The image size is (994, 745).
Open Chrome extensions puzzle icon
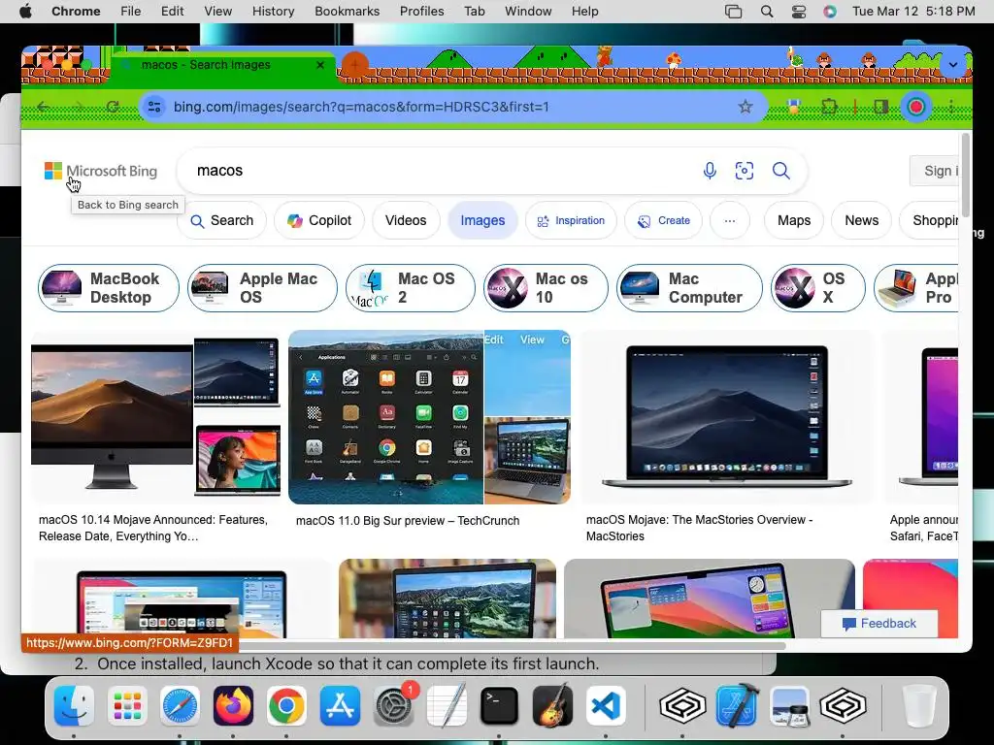(x=829, y=107)
